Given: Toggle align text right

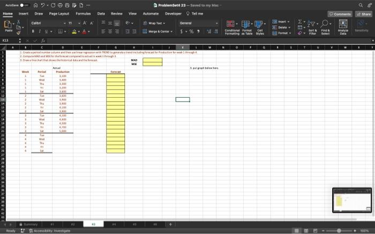Looking at the screenshot, I should coord(117,32).
